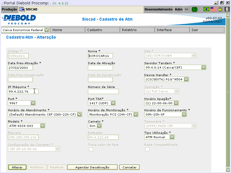Click the disabled Reativar button
The image size is (231, 173).
pos(57,167)
